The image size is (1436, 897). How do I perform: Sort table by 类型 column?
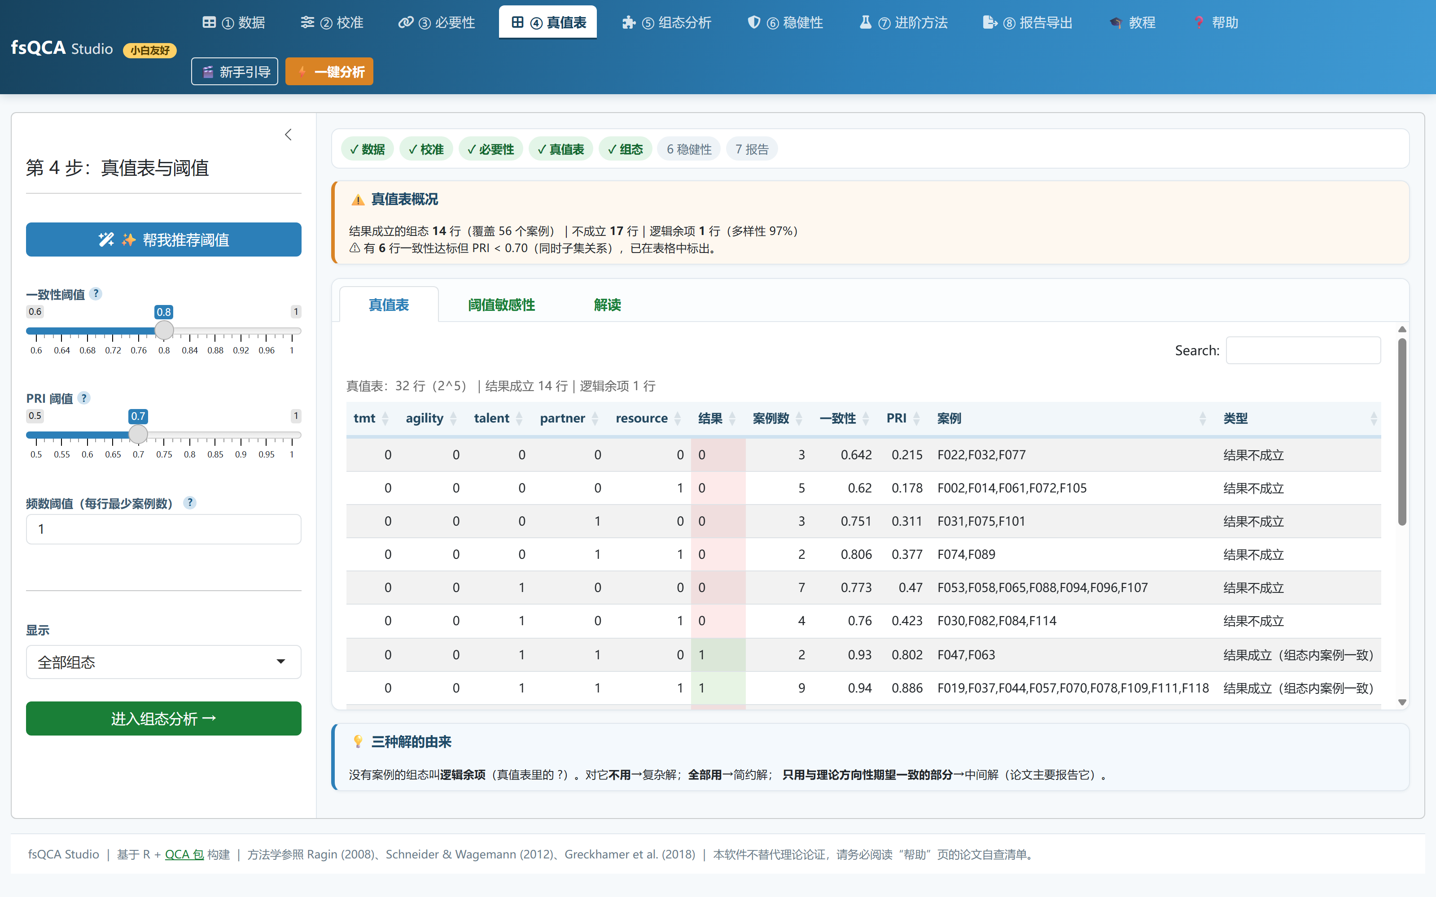tap(1300, 418)
